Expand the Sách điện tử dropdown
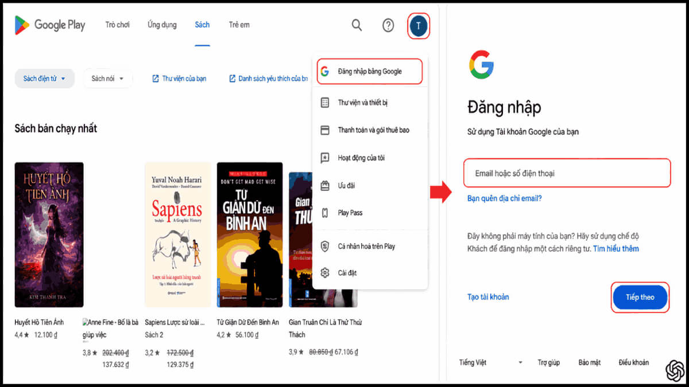Image resolution: width=689 pixels, height=387 pixels. coord(45,79)
